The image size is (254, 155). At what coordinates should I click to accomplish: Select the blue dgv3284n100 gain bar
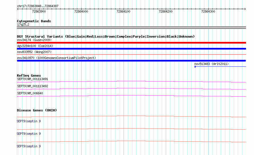click(131, 49)
